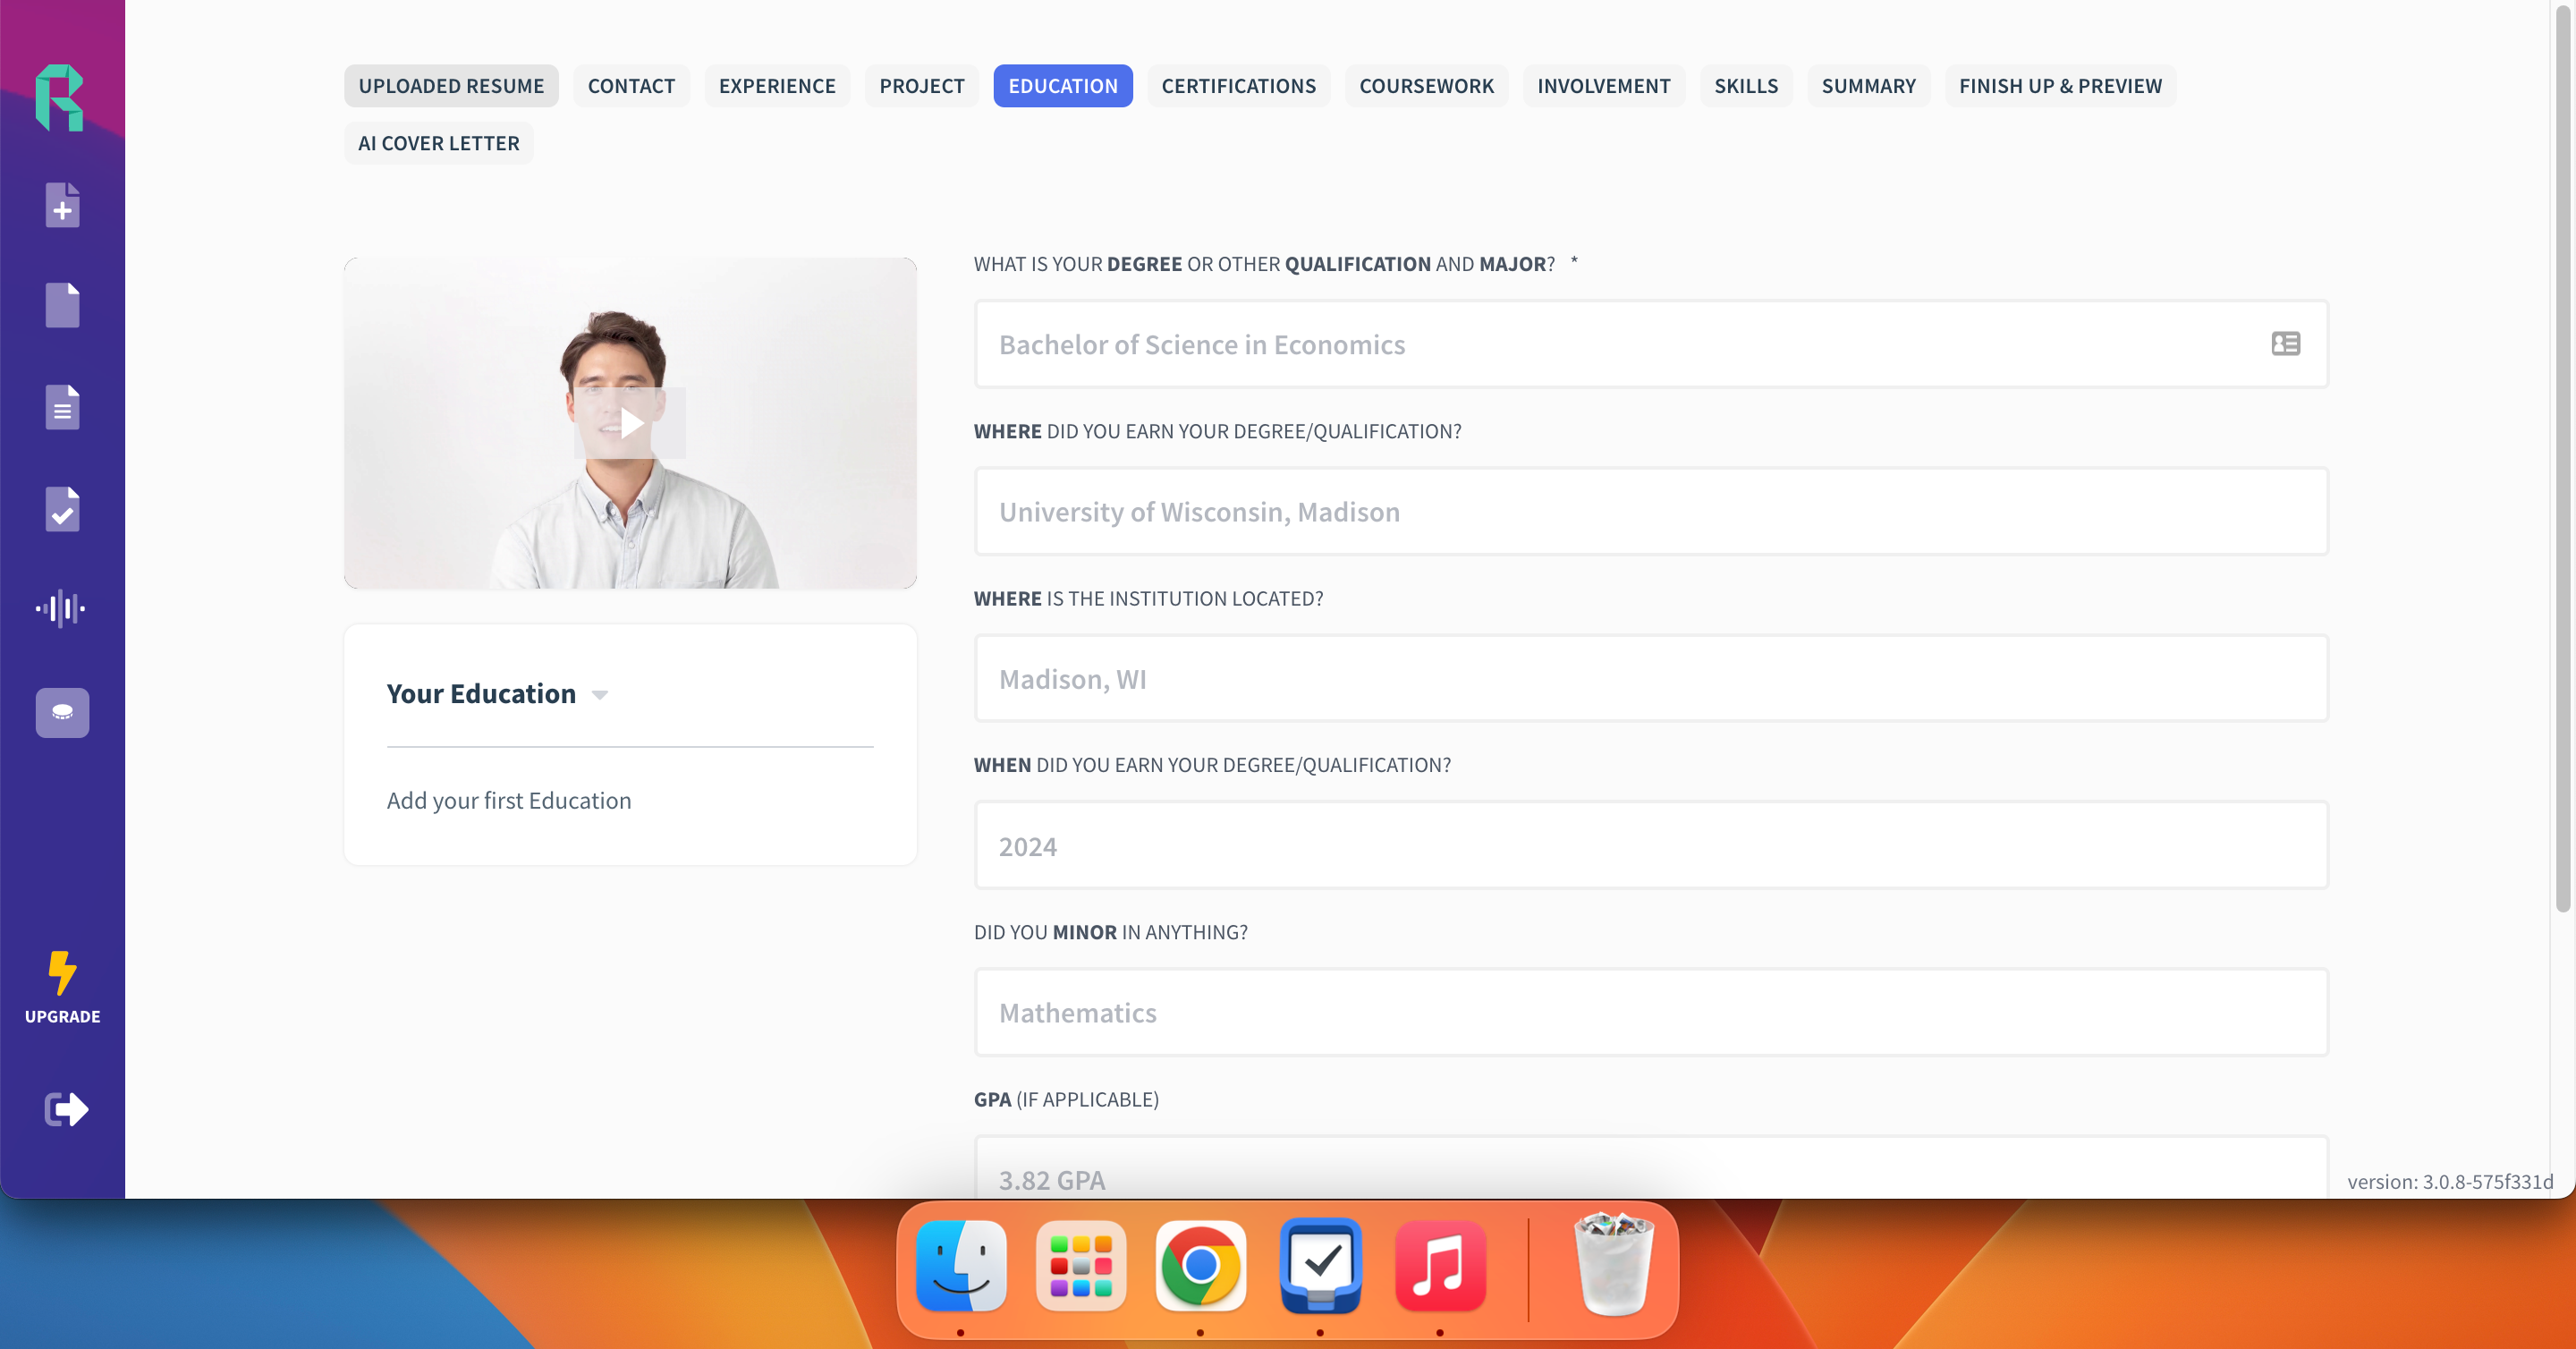Click the coin icon in sidebar

tap(62, 712)
